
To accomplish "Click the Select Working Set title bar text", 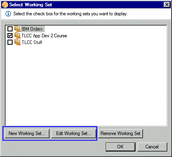I will (31, 5).
